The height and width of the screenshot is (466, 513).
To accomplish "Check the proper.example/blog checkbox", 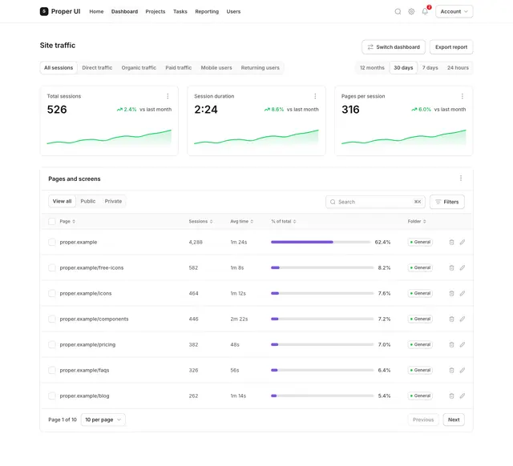I will 51,396.
